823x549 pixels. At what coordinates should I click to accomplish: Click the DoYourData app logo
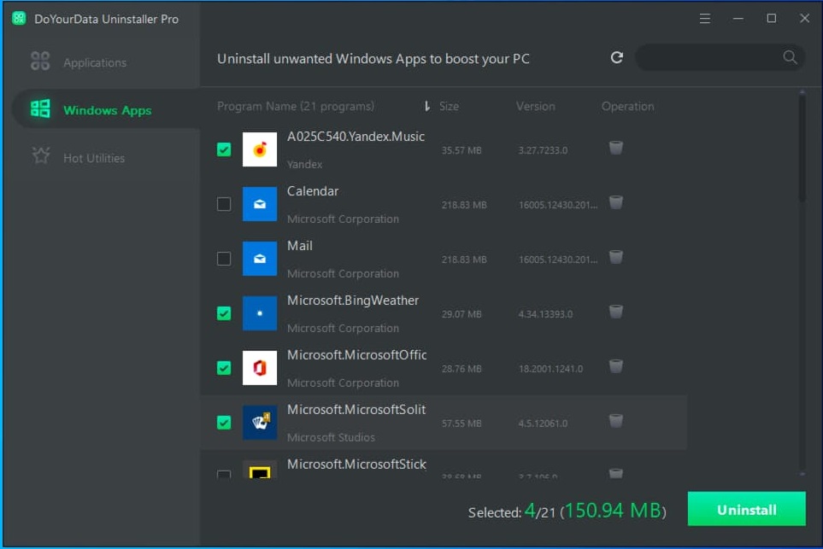click(x=20, y=18)
